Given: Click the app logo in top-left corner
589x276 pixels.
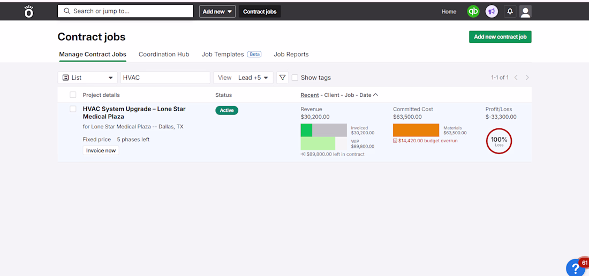Looking at the screenshot, I should click(x=29, y=12).
